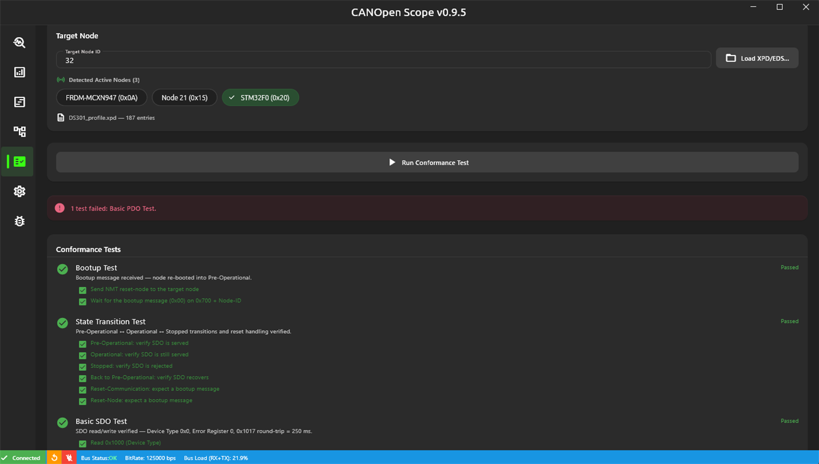
Task: Click the Connected status indicator
Action: pos(22,458)
